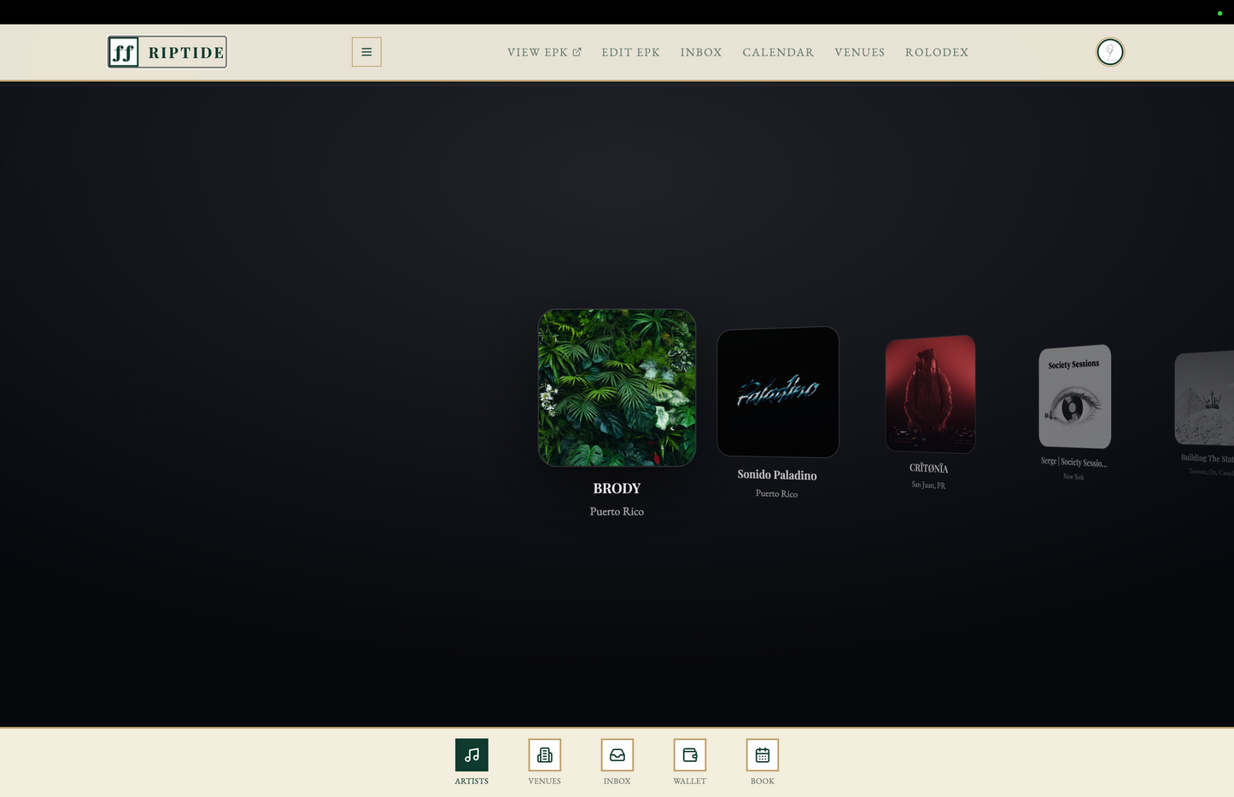Select the CRÍTØNÍA artist card
This screenshot has width=1234, height=797.
(x=930, y=393)
